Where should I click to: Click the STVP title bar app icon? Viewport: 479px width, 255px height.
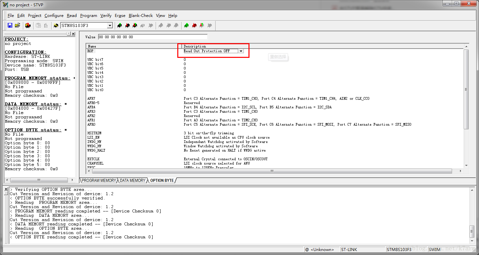click(x=5, y=4)
